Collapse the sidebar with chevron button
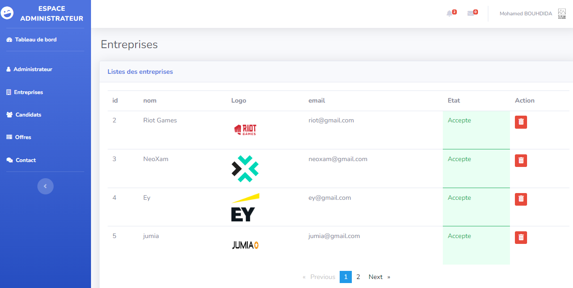Viewport: 573px width, 288px height. 45,186
